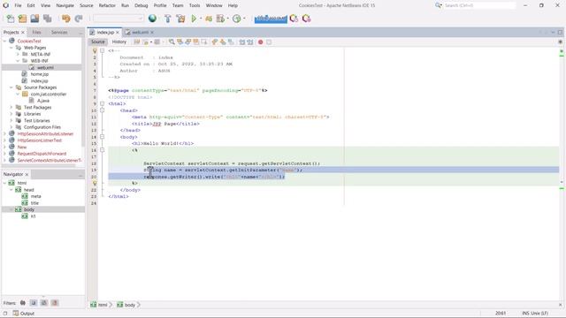Click the memory usage heap bar
Image resolution: width=566 pixels, height=318 pixels.
(x=271, y=19)
